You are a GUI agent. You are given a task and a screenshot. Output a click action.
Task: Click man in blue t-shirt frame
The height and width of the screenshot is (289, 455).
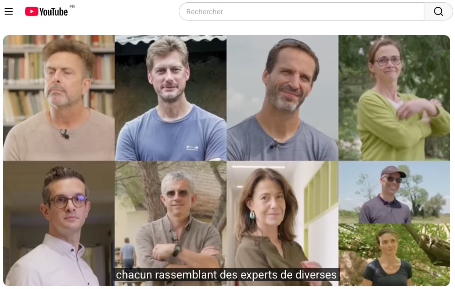click(x=171, y=98)
